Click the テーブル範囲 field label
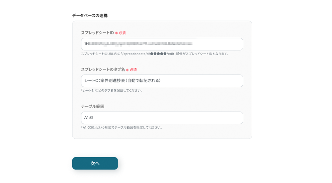The height and width of the screenshot is (183, 332). pyautogui.click(x=93, y=106)
